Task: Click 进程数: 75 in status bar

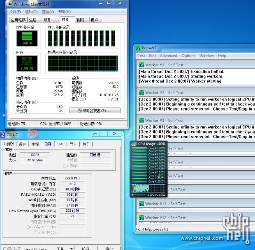Action: click(x=16, y=124)
